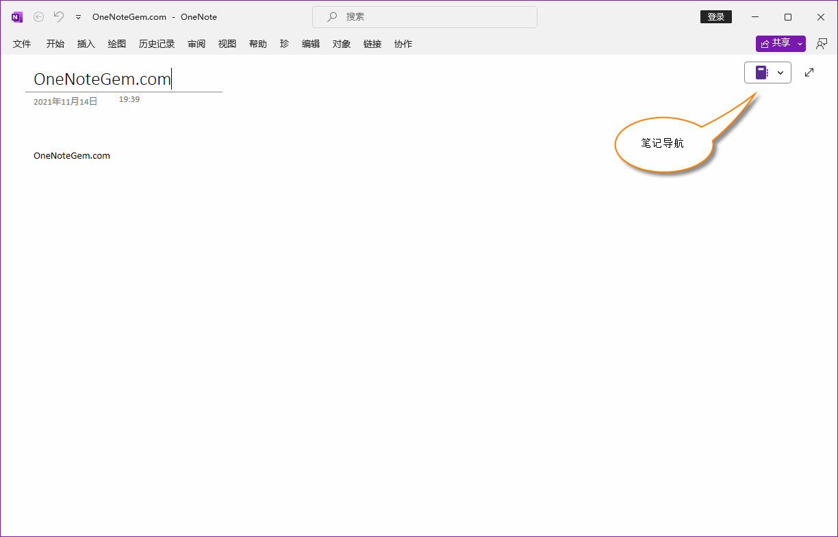Expand the notebook navigation dropdown chevron
The height and width of the screenshot is (537, 838).
click(780, 73)
